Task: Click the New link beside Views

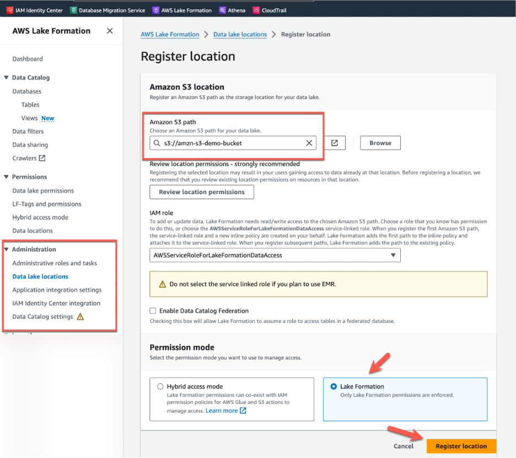Action: point(48,118)
